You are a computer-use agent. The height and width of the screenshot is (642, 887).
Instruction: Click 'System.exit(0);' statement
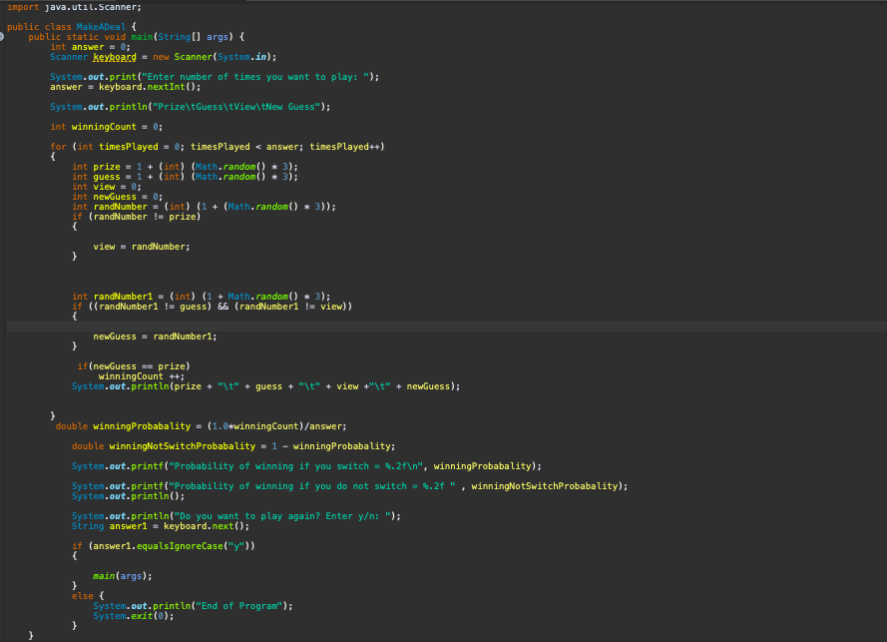(134, 616)
